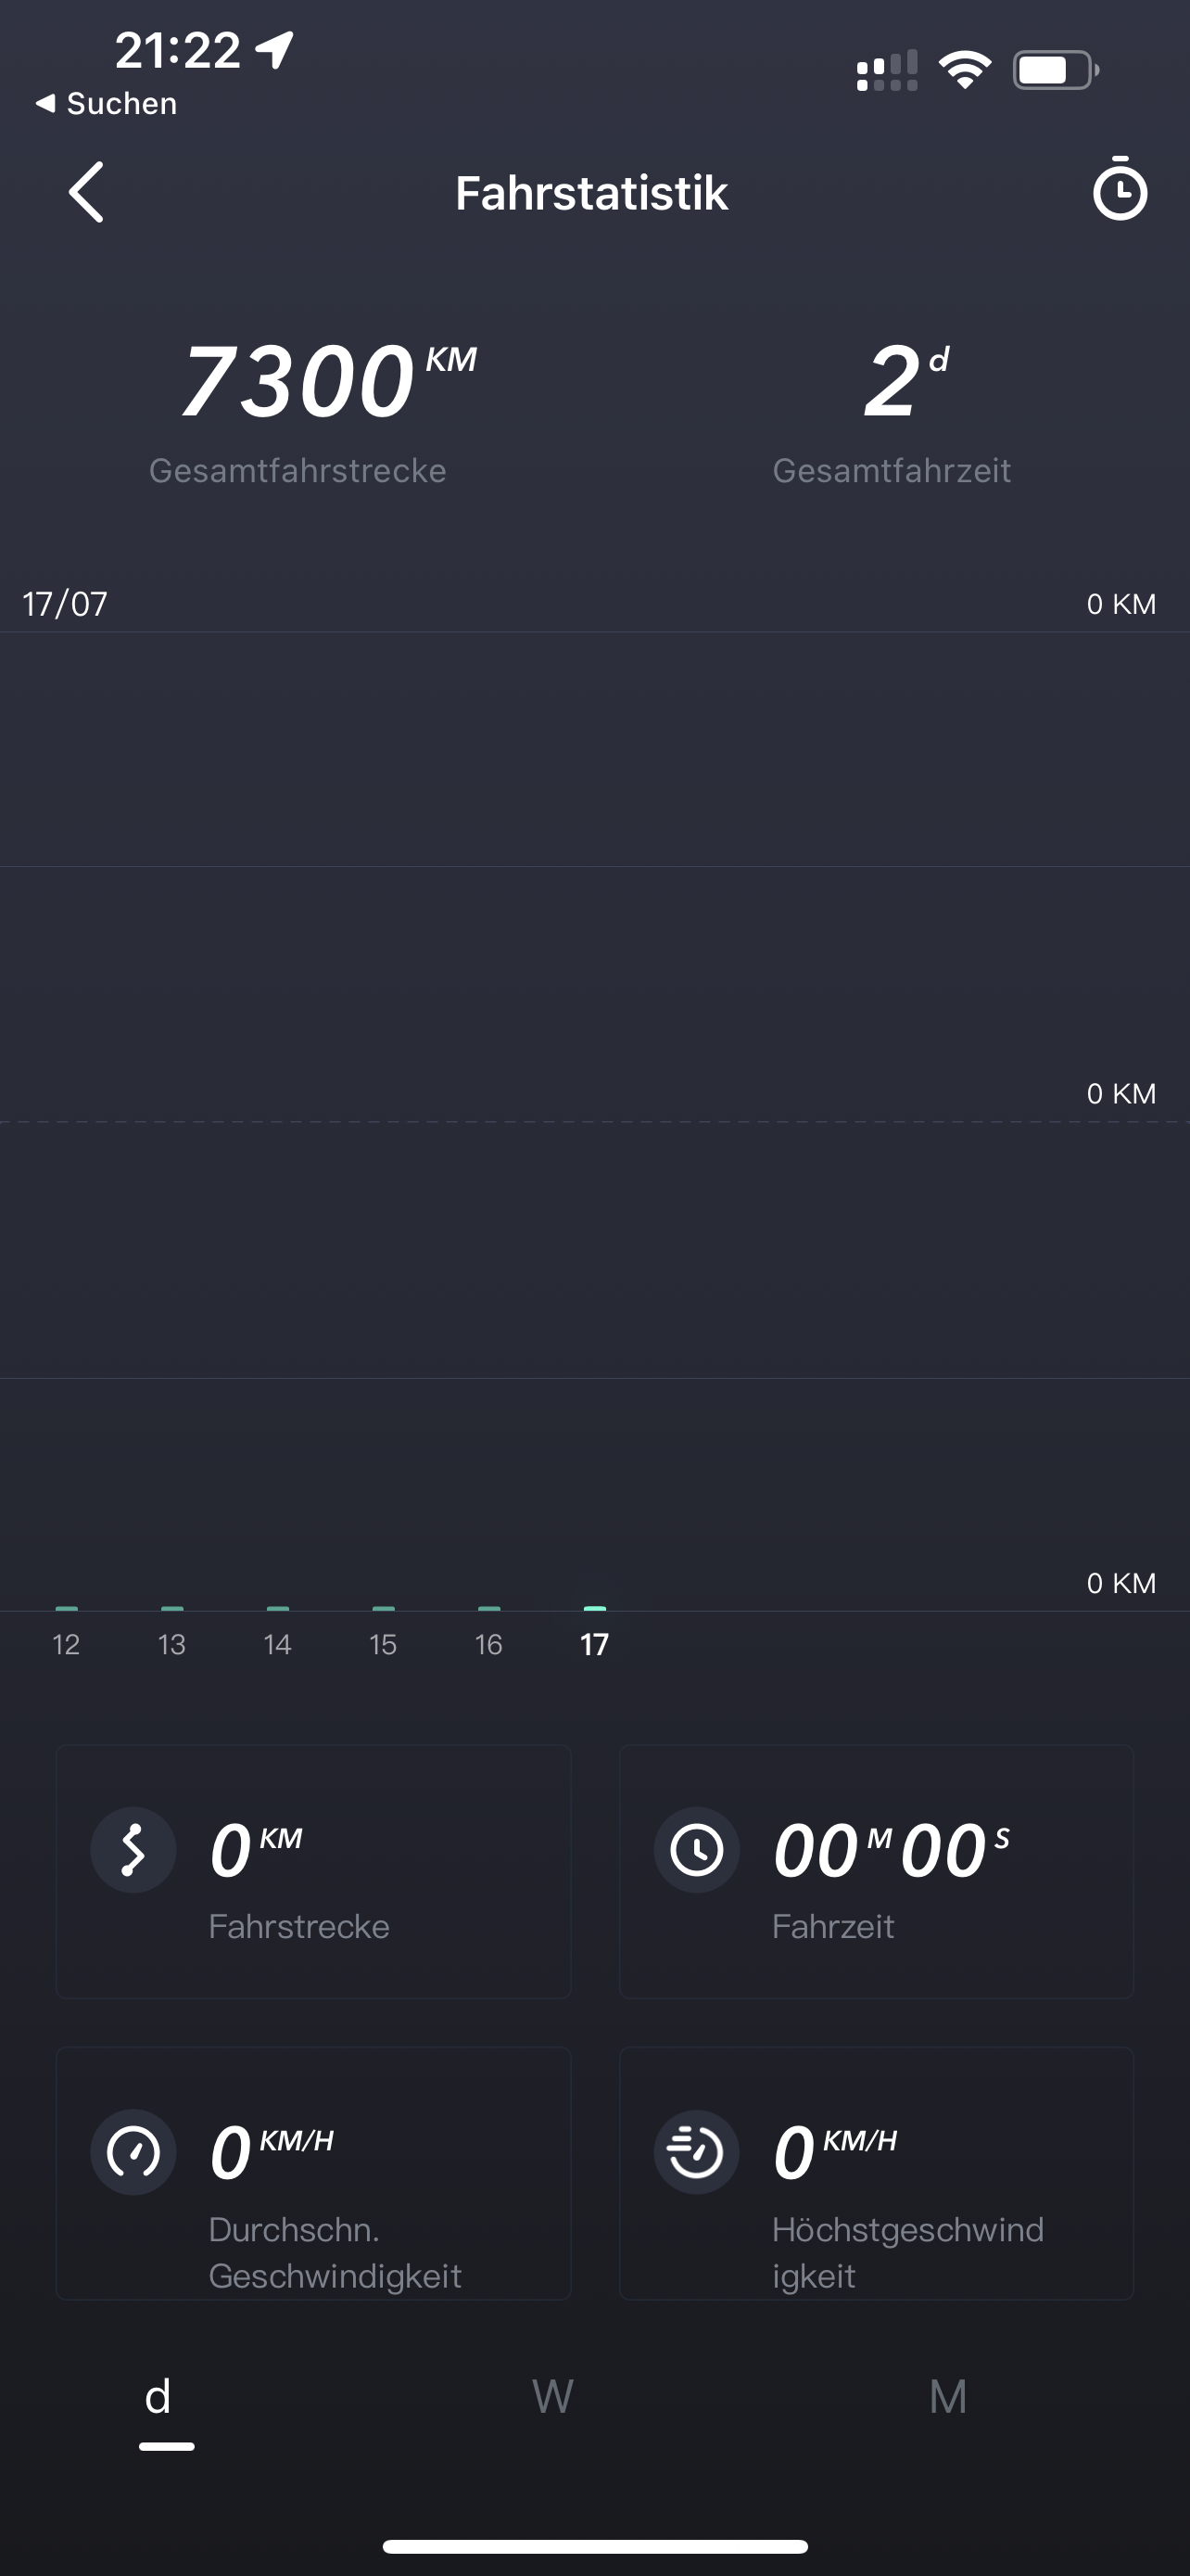Select day 12 on the chart
The width and height of the screenshot is (1190, 2576).
pos(66,1643)
